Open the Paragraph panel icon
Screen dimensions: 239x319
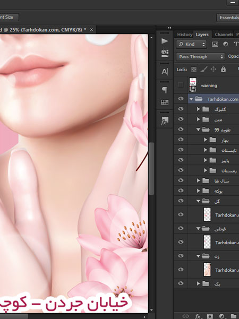[x=165, y=90]
